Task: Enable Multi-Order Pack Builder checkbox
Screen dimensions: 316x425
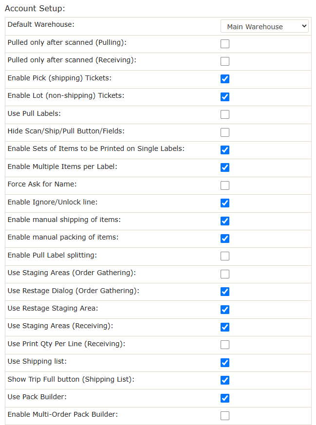Action: (x=224, y=416)
